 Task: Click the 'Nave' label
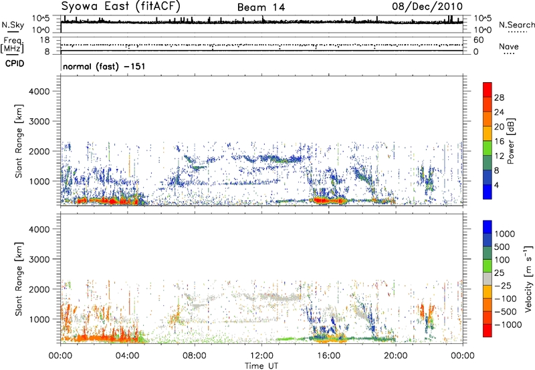click(509, 46)
